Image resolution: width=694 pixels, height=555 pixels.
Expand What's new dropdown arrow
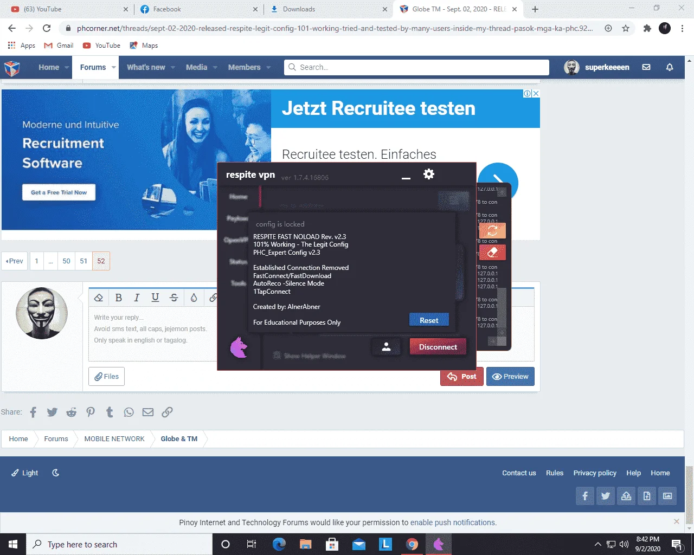point(173,67)
